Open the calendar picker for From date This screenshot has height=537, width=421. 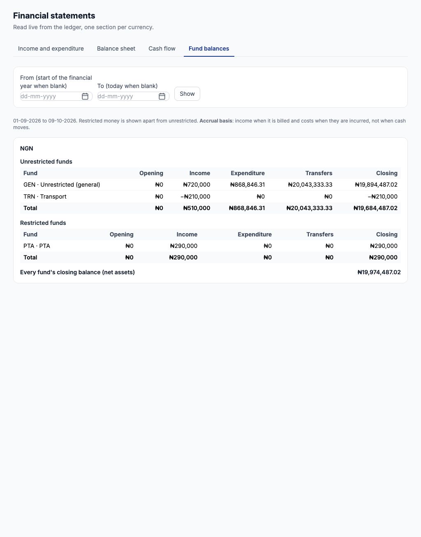[x=85, y=96]
